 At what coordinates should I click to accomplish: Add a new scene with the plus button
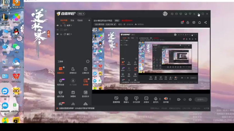coord(89,20)
